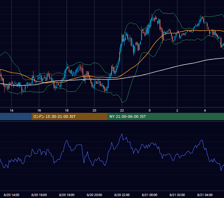Click the 18 hour label on price chart axis
This screenshot has width=224, height=198.
click(67, 111)
